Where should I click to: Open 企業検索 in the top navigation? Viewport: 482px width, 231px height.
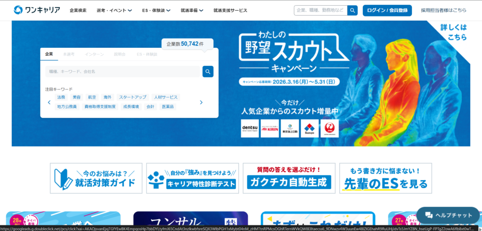(x=78, y=10)
